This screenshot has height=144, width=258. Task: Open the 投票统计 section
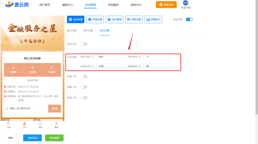pyautogui.click(x=153, y=20)
